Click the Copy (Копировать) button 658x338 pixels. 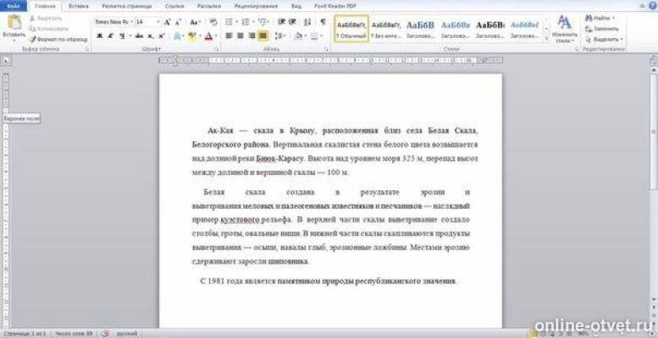click(47, 29)
